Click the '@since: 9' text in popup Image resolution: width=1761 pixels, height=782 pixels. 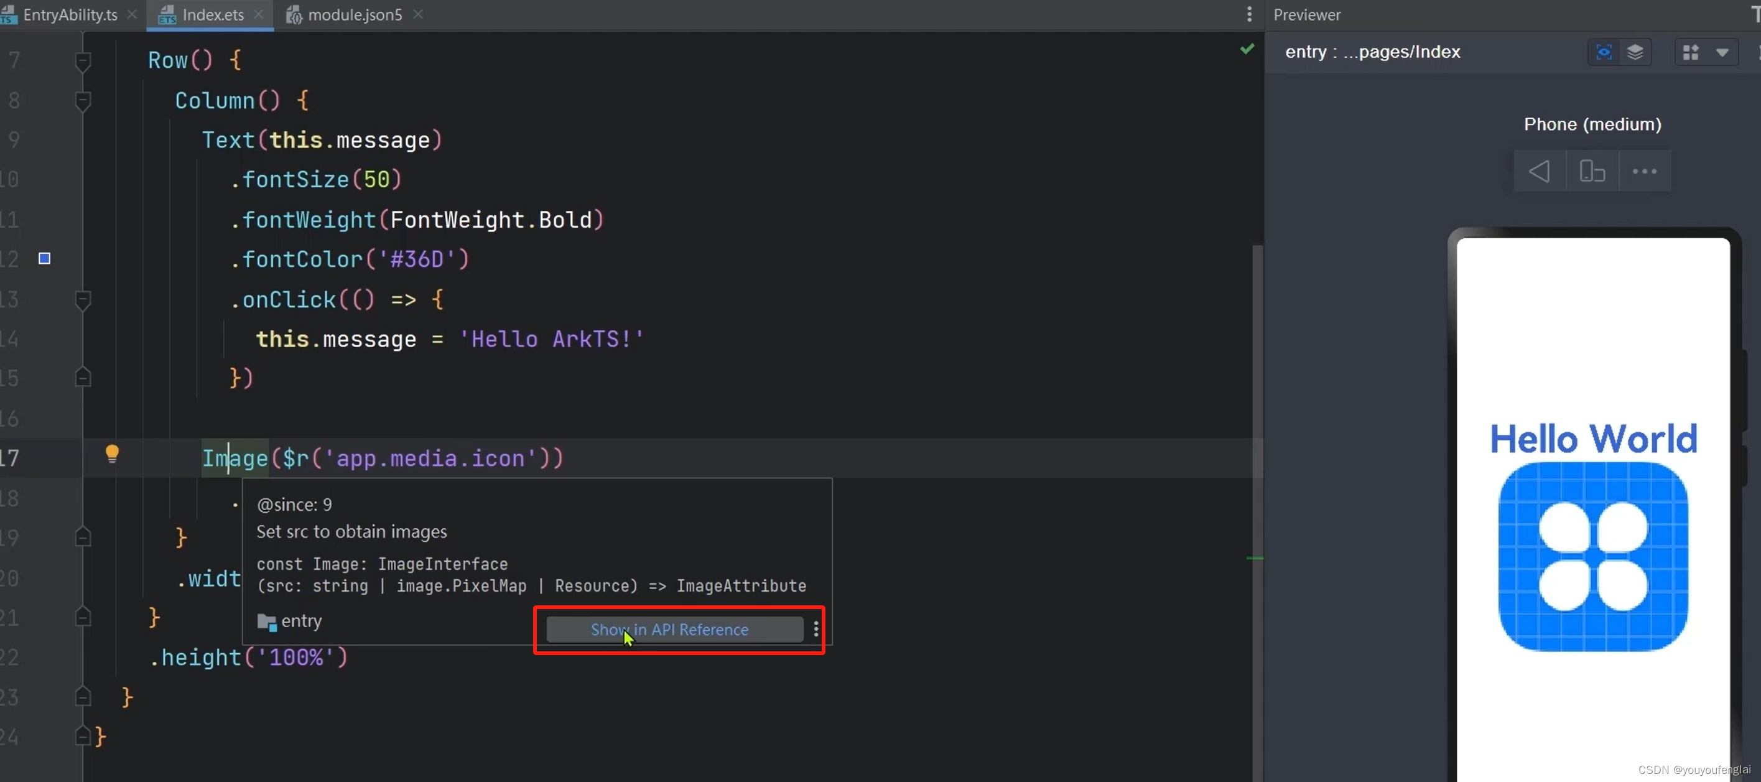[294, 505]
